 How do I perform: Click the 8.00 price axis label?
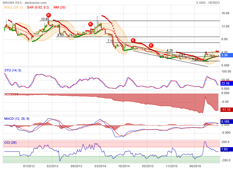coord(224,39)
